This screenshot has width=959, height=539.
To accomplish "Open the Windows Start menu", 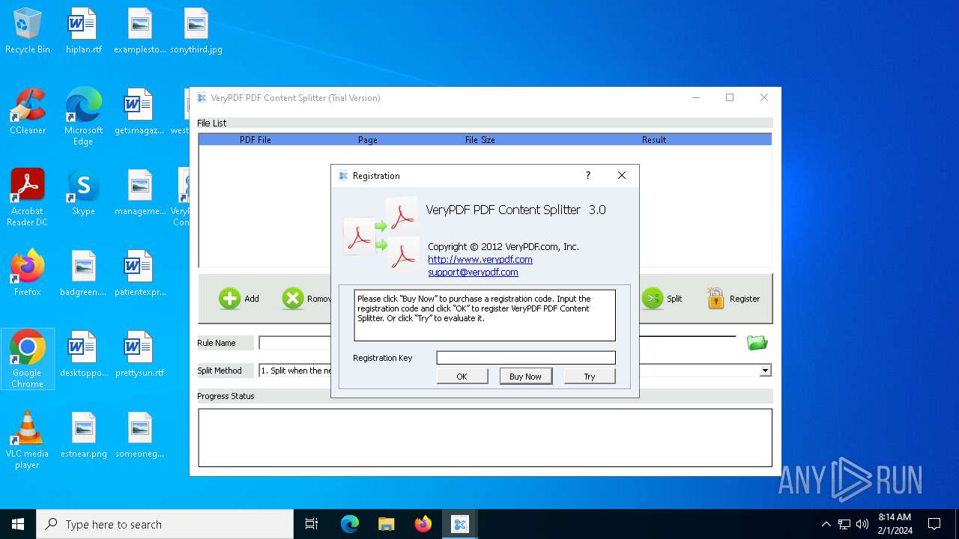I will tap(18, 524).
